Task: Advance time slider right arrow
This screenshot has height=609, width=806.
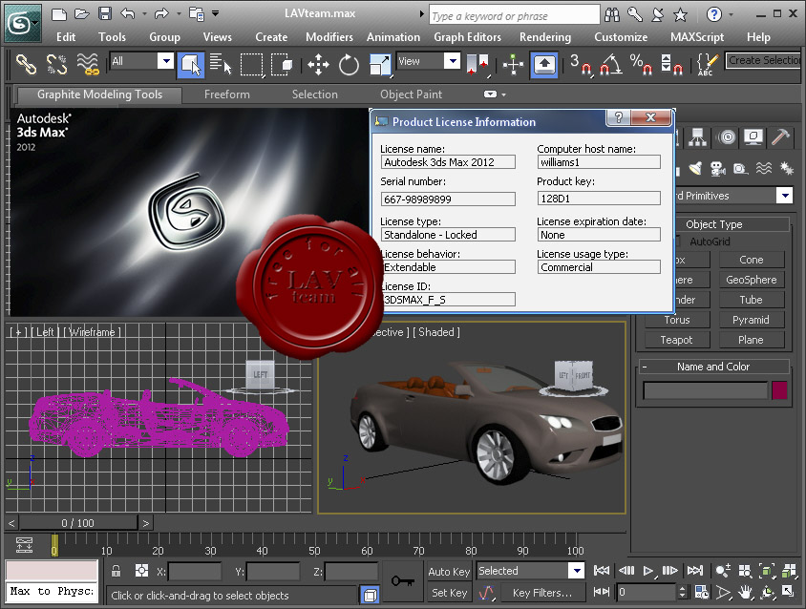Action: (146, 523)
